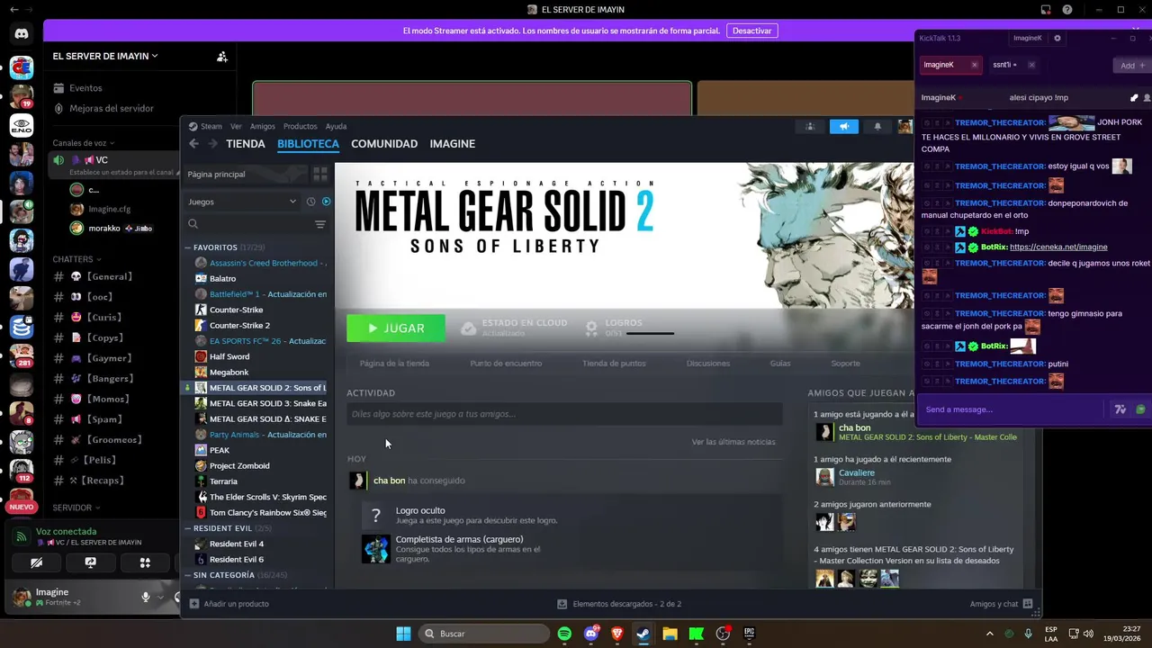Viewport: 1152px width, 648px height.
Task: Toggle sort by recent activity clock icon
Action: 310,202
